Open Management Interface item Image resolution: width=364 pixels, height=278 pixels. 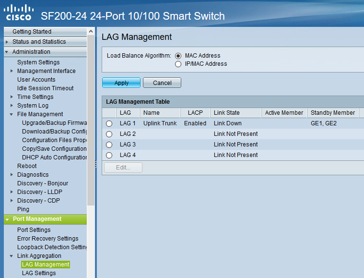(46, 71)
